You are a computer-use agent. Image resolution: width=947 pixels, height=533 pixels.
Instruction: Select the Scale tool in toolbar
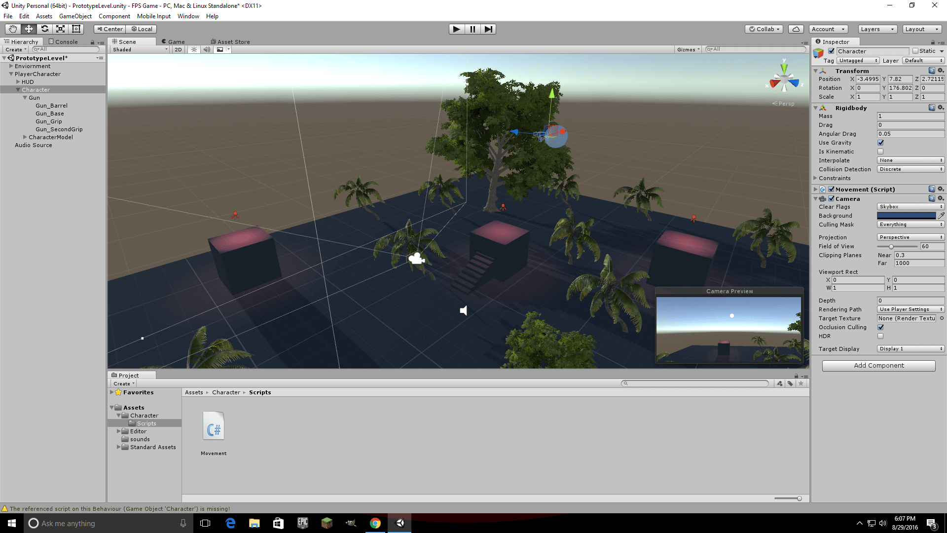tap(61, 29)
